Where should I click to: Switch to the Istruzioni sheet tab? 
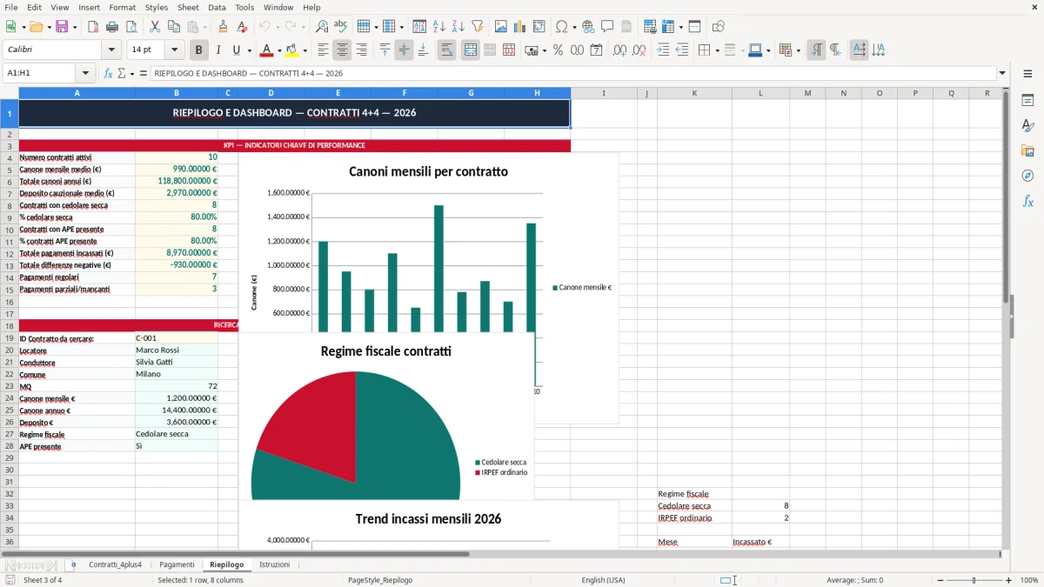click(x=274, y=564)
